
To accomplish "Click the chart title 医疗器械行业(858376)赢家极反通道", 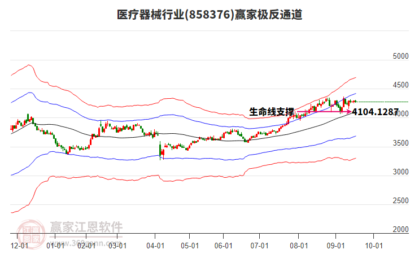I will 210,15.
